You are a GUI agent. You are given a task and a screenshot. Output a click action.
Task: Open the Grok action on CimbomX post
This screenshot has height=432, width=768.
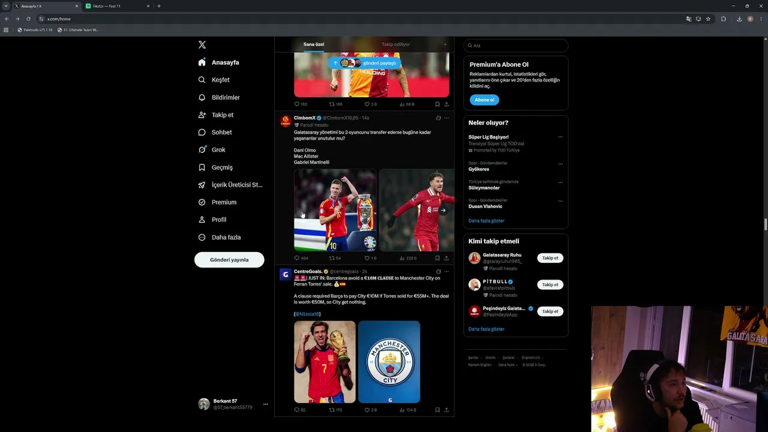click(x=439, y=118)
